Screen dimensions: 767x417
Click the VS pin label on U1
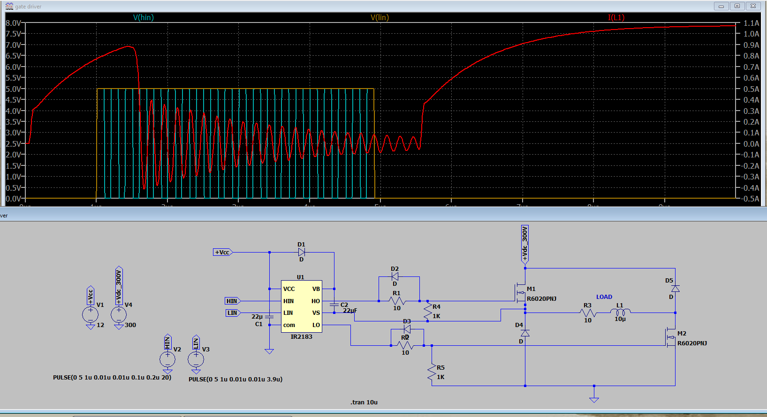[x=316, y=313]
